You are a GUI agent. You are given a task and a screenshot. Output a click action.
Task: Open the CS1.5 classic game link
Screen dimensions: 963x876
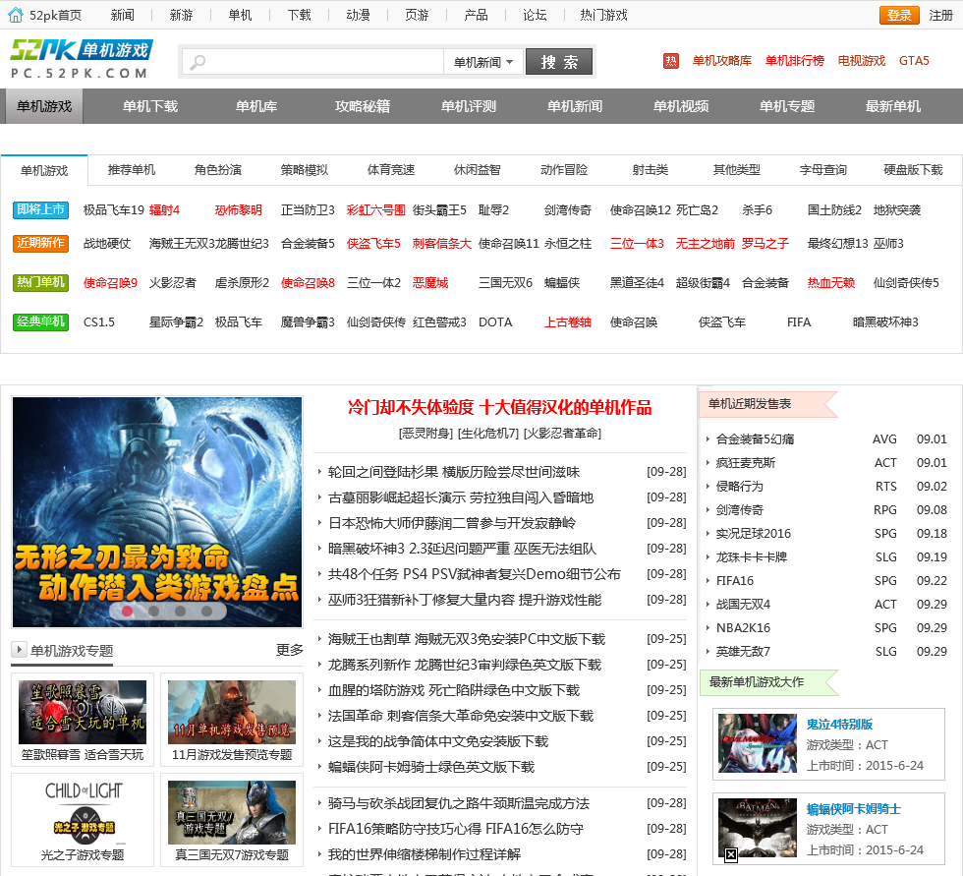click(99, 321)
